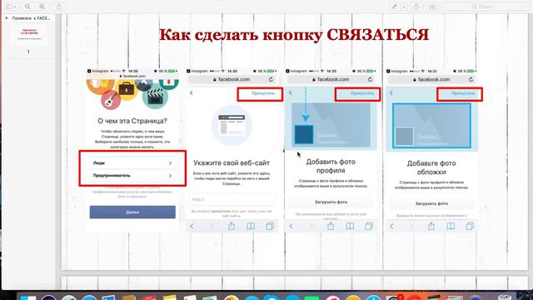Image resolution: width=533 pixels, height=300 pixels.
Task: Click the zoom out magnifier button
Action: [x=27, y=7]
